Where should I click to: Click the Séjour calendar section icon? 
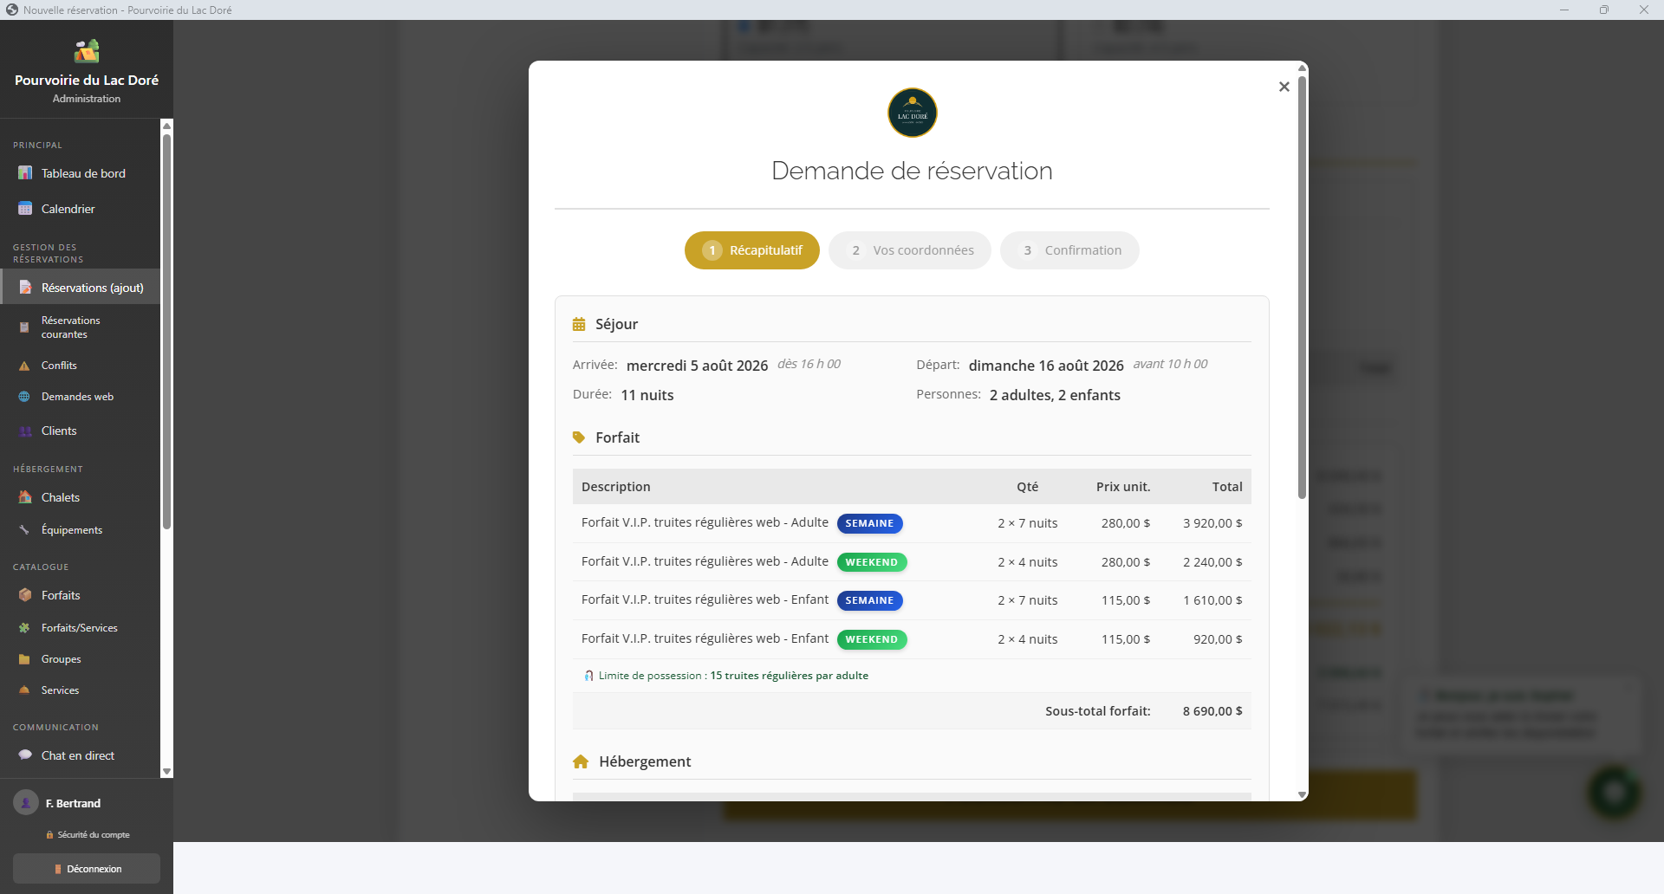pos(579,324)
